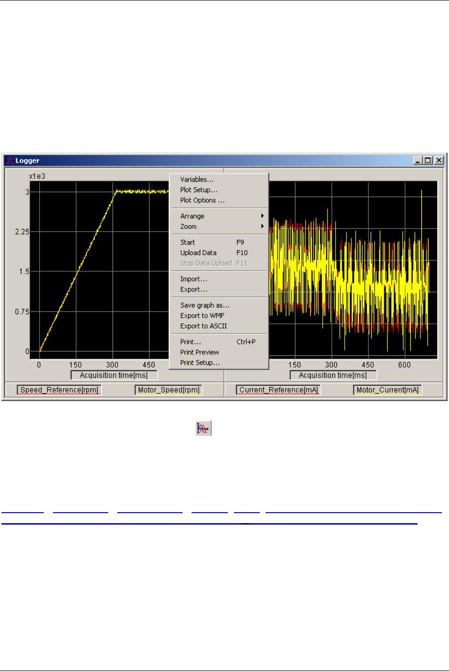Open Print Preview
449x671 pixels.
(x=200, y=352)
